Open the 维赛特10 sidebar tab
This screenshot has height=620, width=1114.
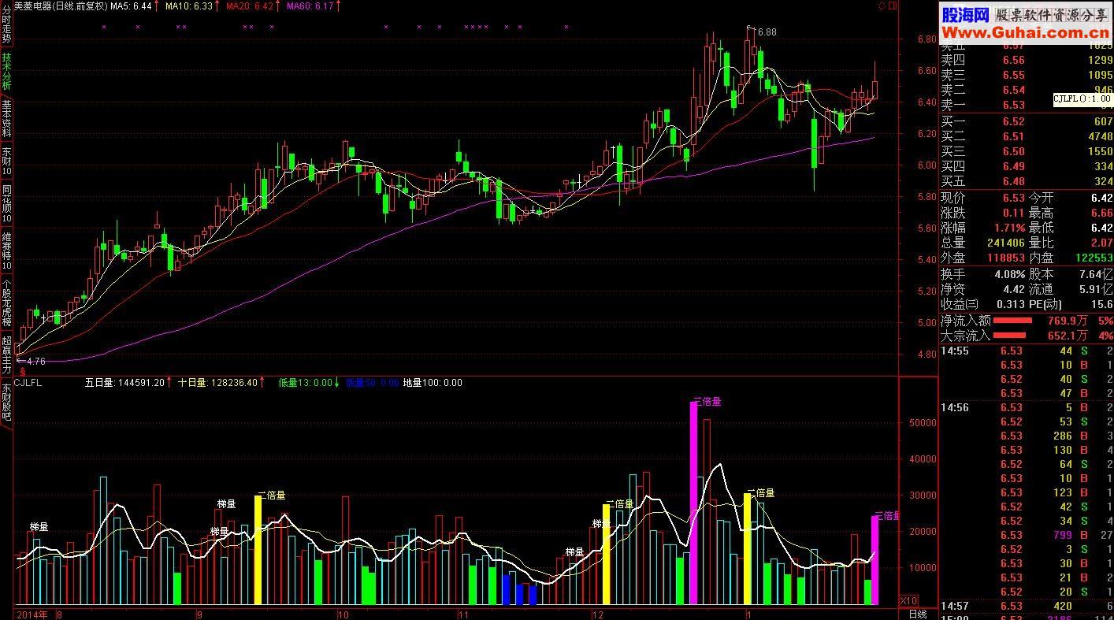pyautogui.click(x=6, y=251)
